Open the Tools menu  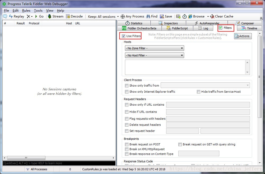click(38, 11)
